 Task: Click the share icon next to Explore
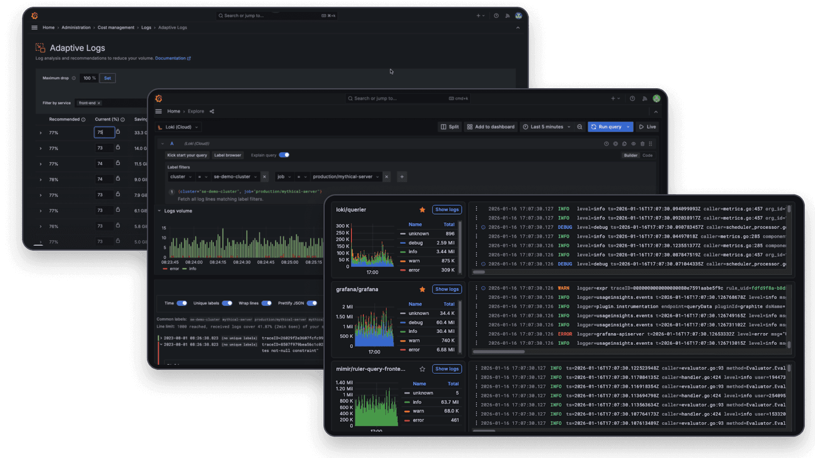212,111
